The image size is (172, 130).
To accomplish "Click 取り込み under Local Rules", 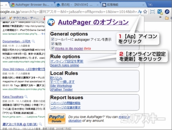I will [x=56, y=78].
